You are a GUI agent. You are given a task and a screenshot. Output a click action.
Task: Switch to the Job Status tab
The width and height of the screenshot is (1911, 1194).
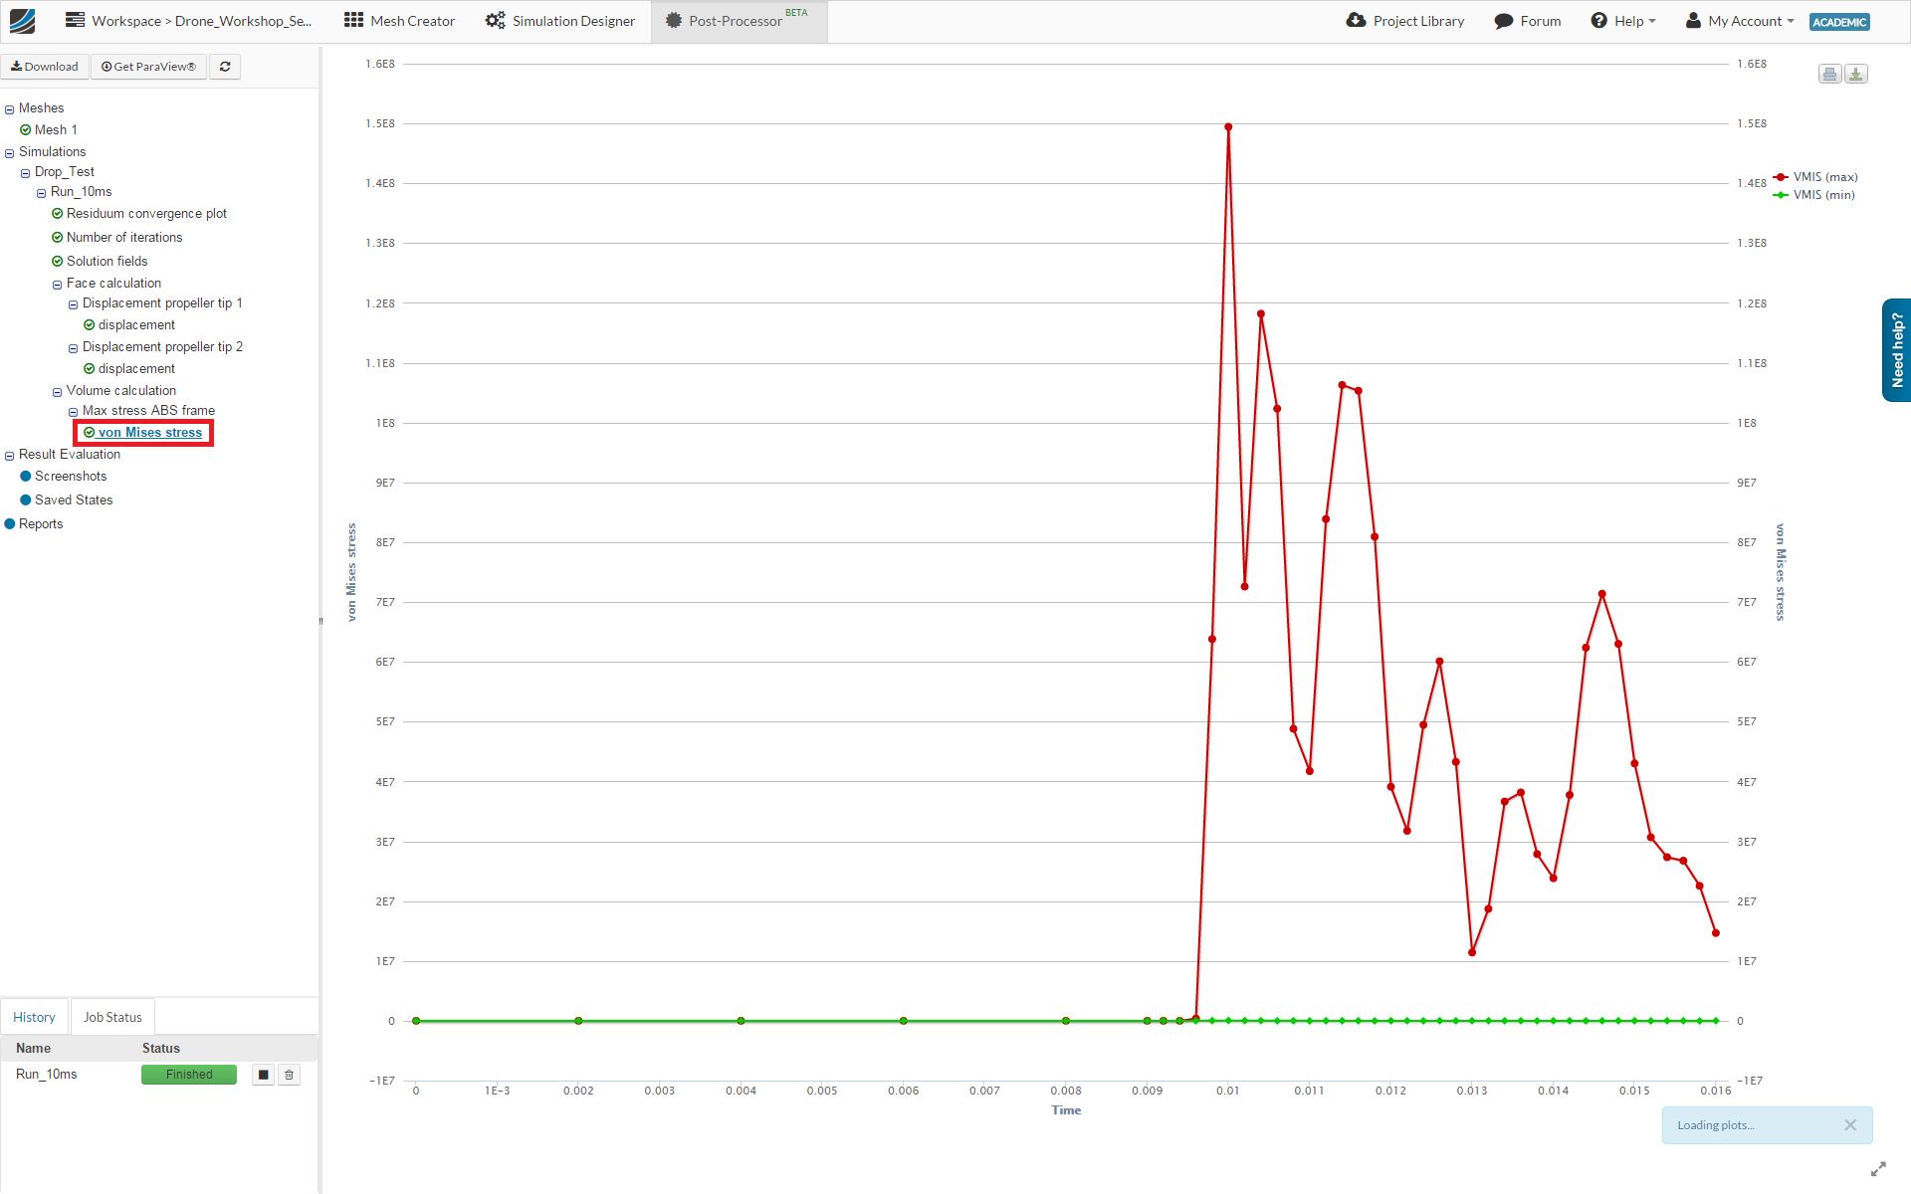[112, 1017]
